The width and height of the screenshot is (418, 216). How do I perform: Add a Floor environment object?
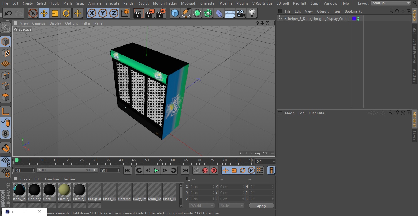click(230, 13)
